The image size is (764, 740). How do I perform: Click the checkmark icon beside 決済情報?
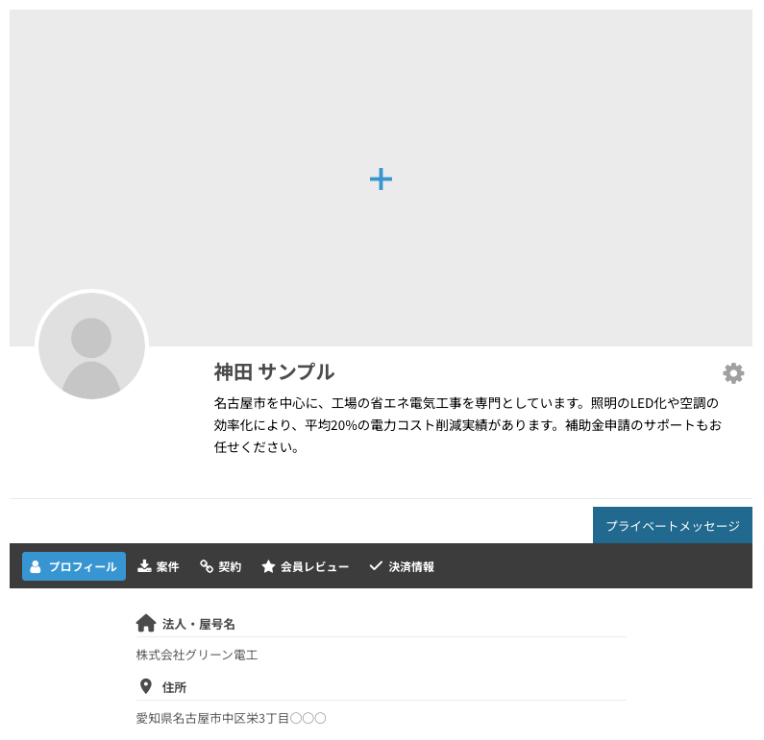(376, 567)
